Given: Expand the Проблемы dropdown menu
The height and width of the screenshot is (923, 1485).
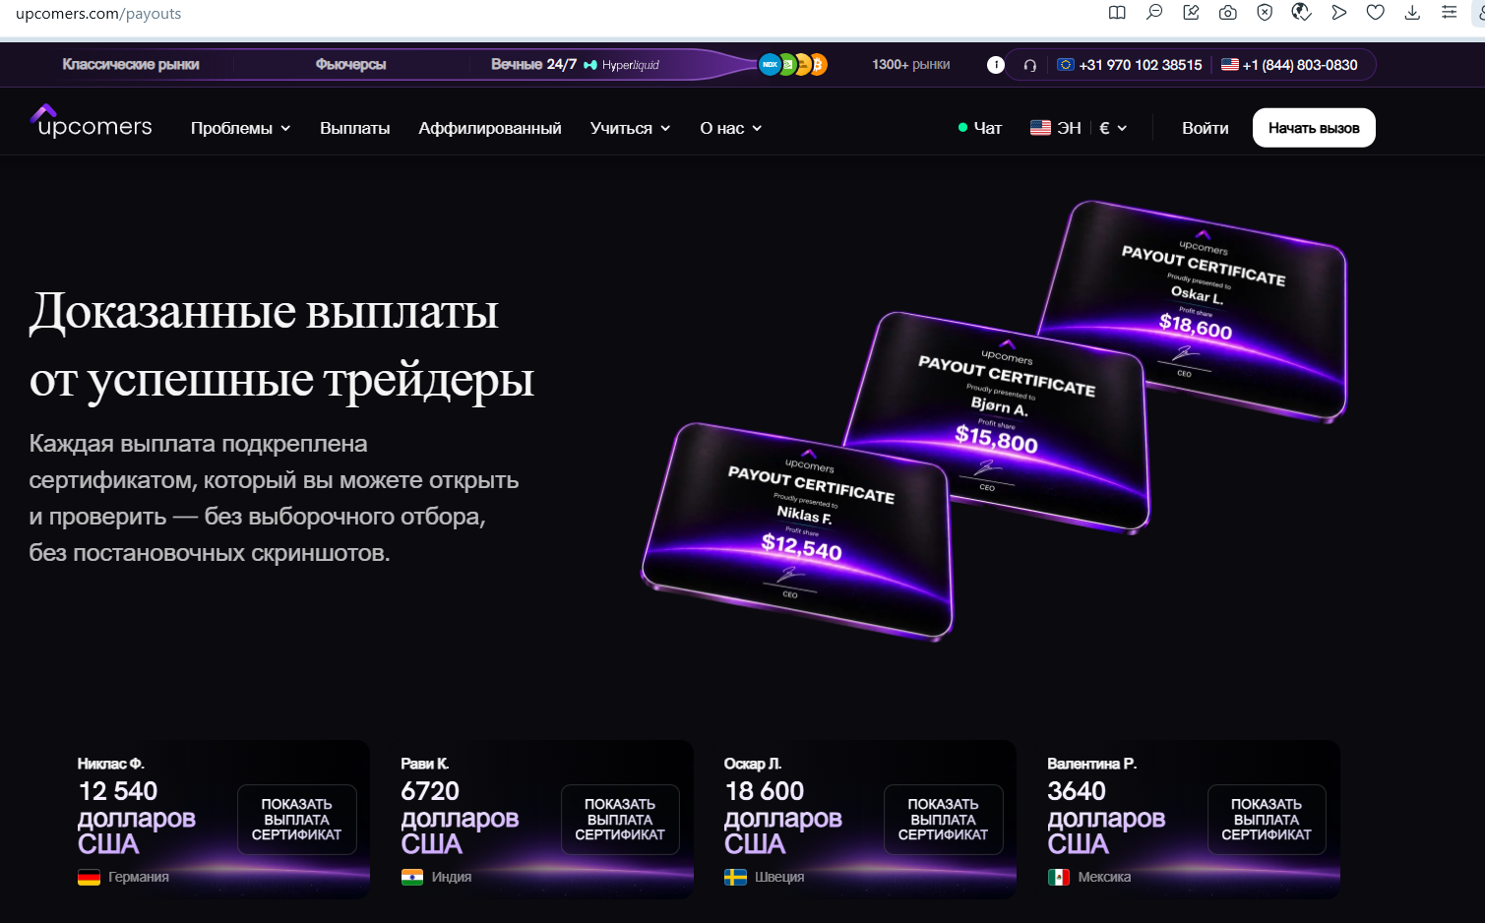Looking at the screenshot, I should [241, 128].
